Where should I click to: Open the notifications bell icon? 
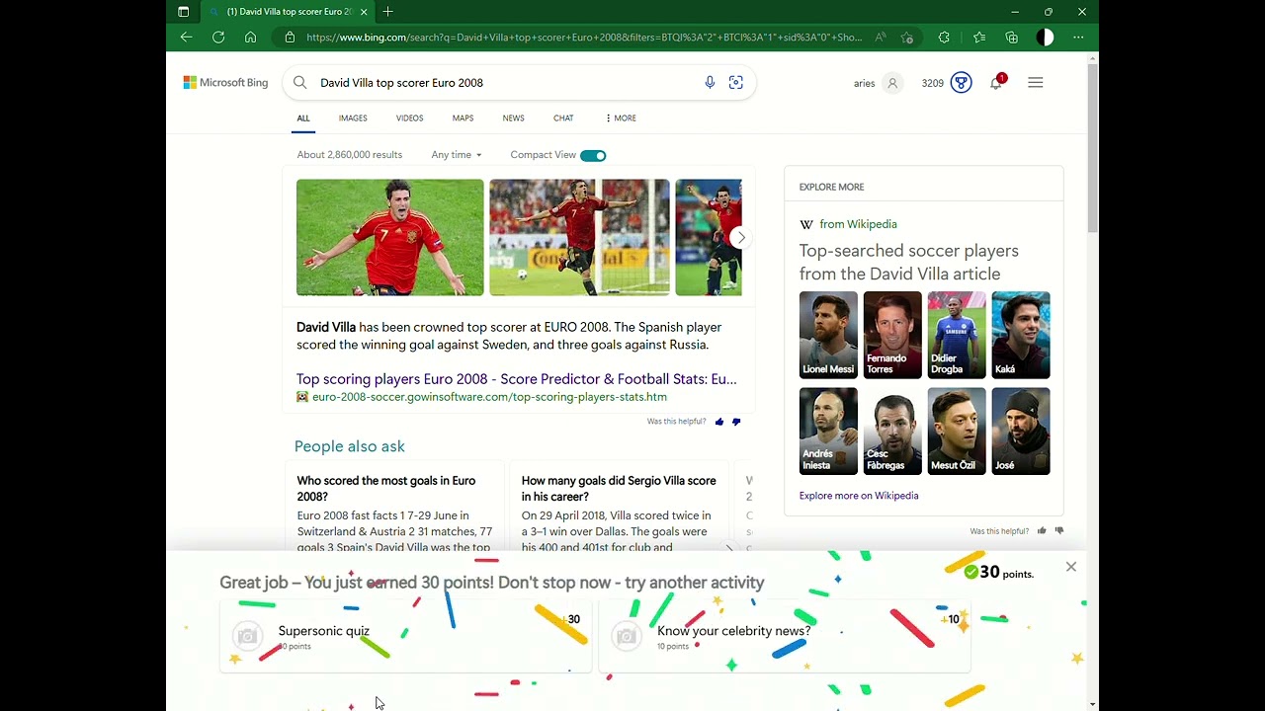pyautogui.click(x=996, y=83)
